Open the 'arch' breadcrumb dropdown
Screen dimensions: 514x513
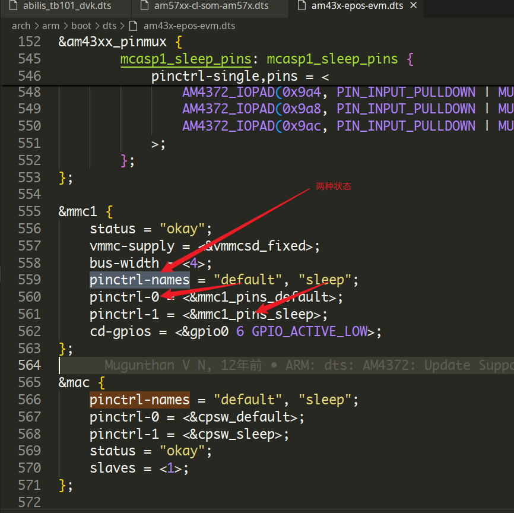click(x=21, y=26)
